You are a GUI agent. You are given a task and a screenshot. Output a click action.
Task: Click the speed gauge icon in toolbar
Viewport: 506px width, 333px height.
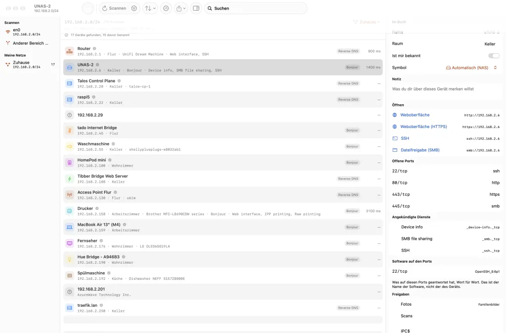click(166, 9)
